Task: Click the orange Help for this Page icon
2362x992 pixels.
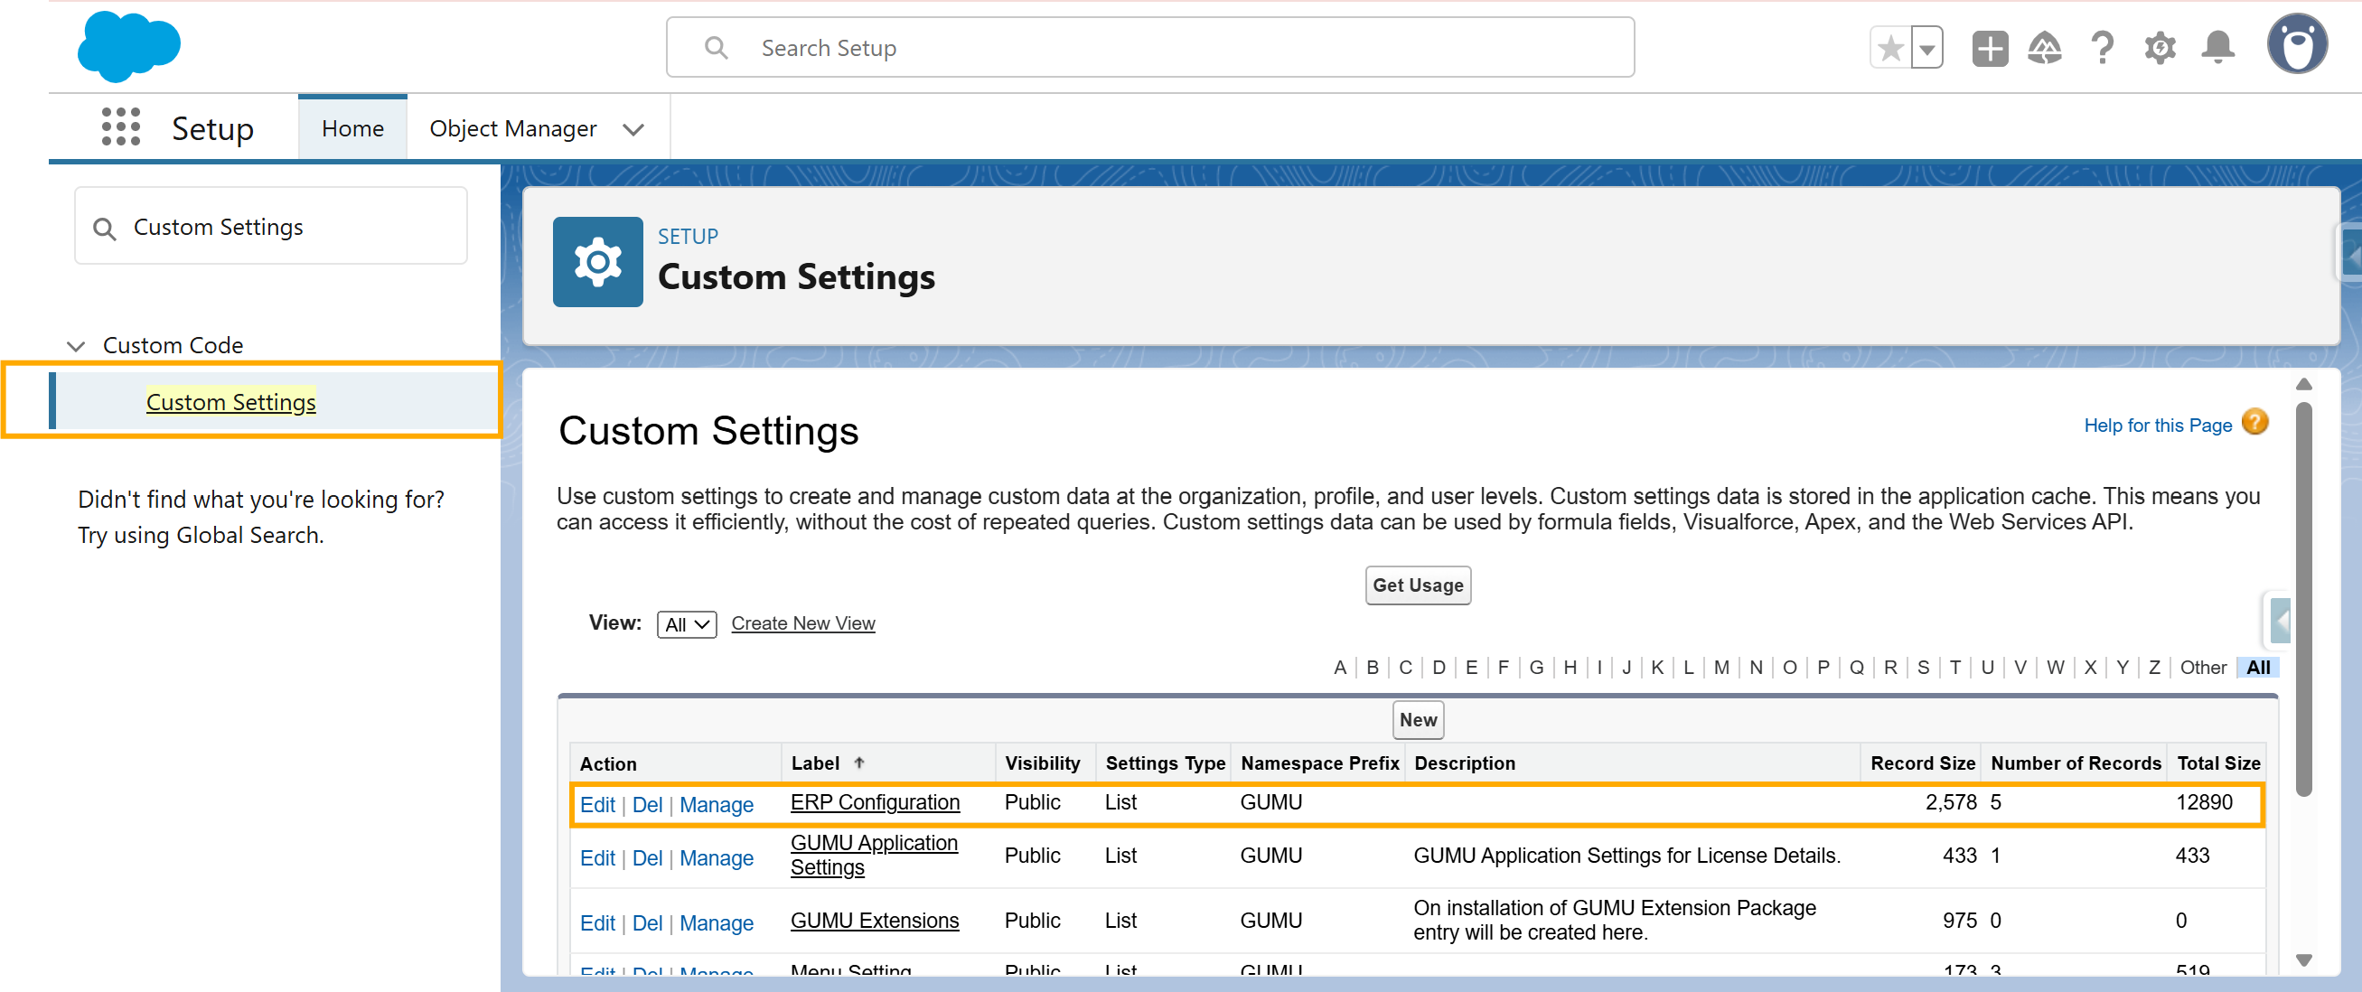Action: [2254, 423]
